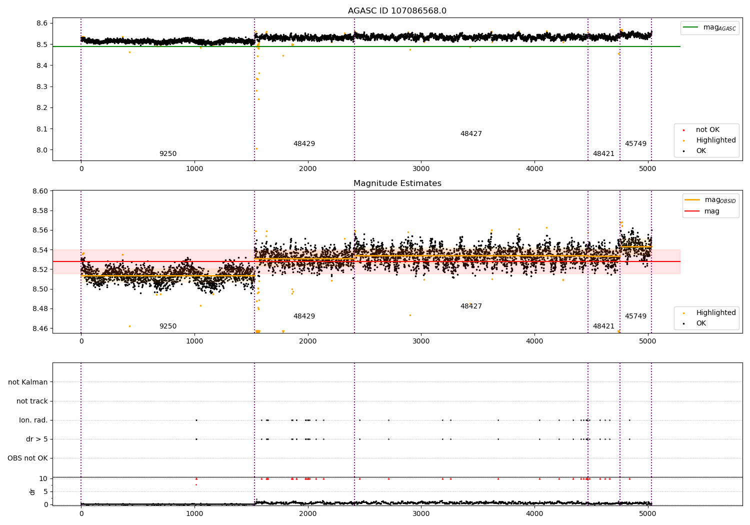This screenshot has width=750, height=525.
Task: Select mag OBSID legend entry with orange line
Action: pyautogui.click(x=710, y=200)
